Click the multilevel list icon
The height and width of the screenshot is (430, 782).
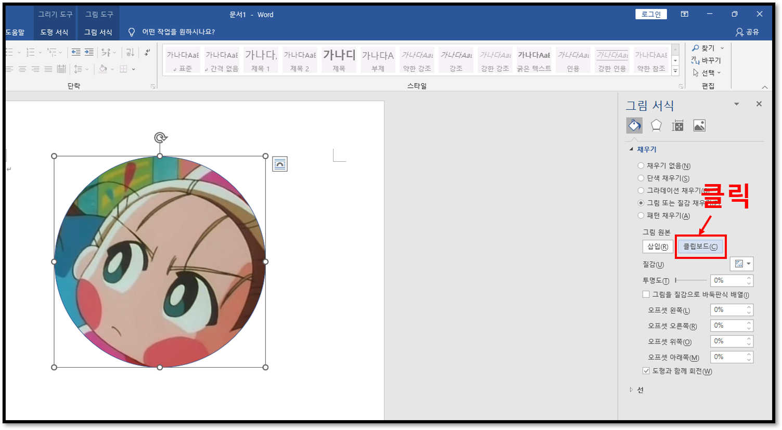click(x=51, y=52)
